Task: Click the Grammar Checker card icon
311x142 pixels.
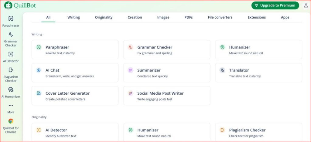Action: [130, 47]
